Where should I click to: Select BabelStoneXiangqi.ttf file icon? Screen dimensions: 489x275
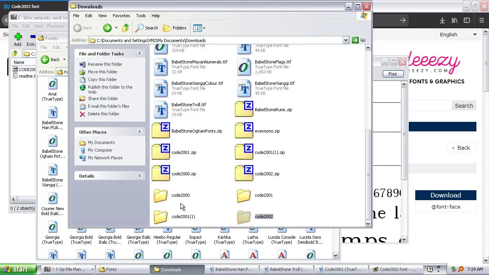(x=244, y=88)
